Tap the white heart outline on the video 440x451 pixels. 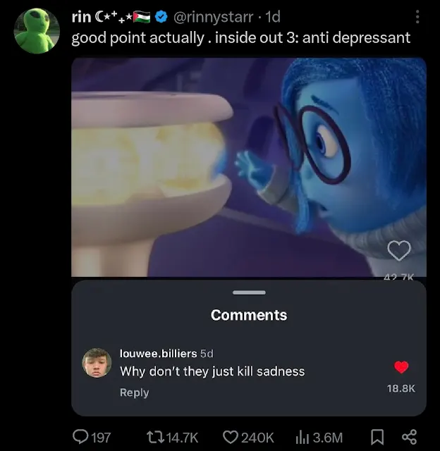pos(400,249)
